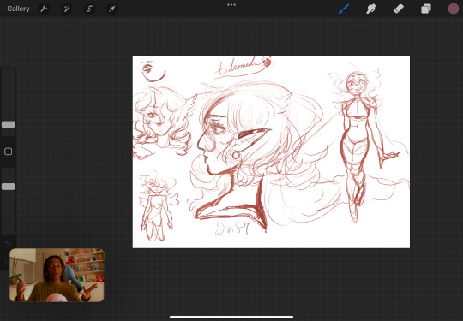Viewport: 463px width, 321px height.
Task: Open the active color swatch
Action: 454,9
